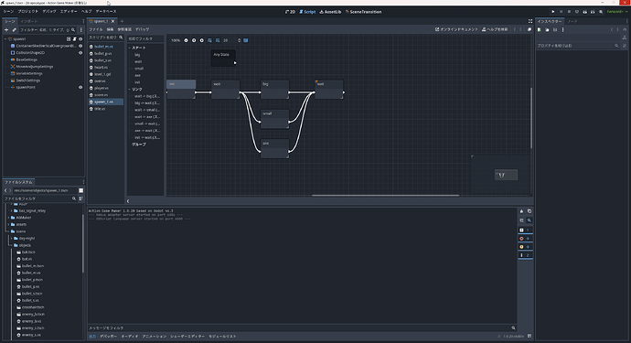Open the SceneTransition workspace
Image resolution: width=631 pixels, height=343 pixels.
pos(363,12)
